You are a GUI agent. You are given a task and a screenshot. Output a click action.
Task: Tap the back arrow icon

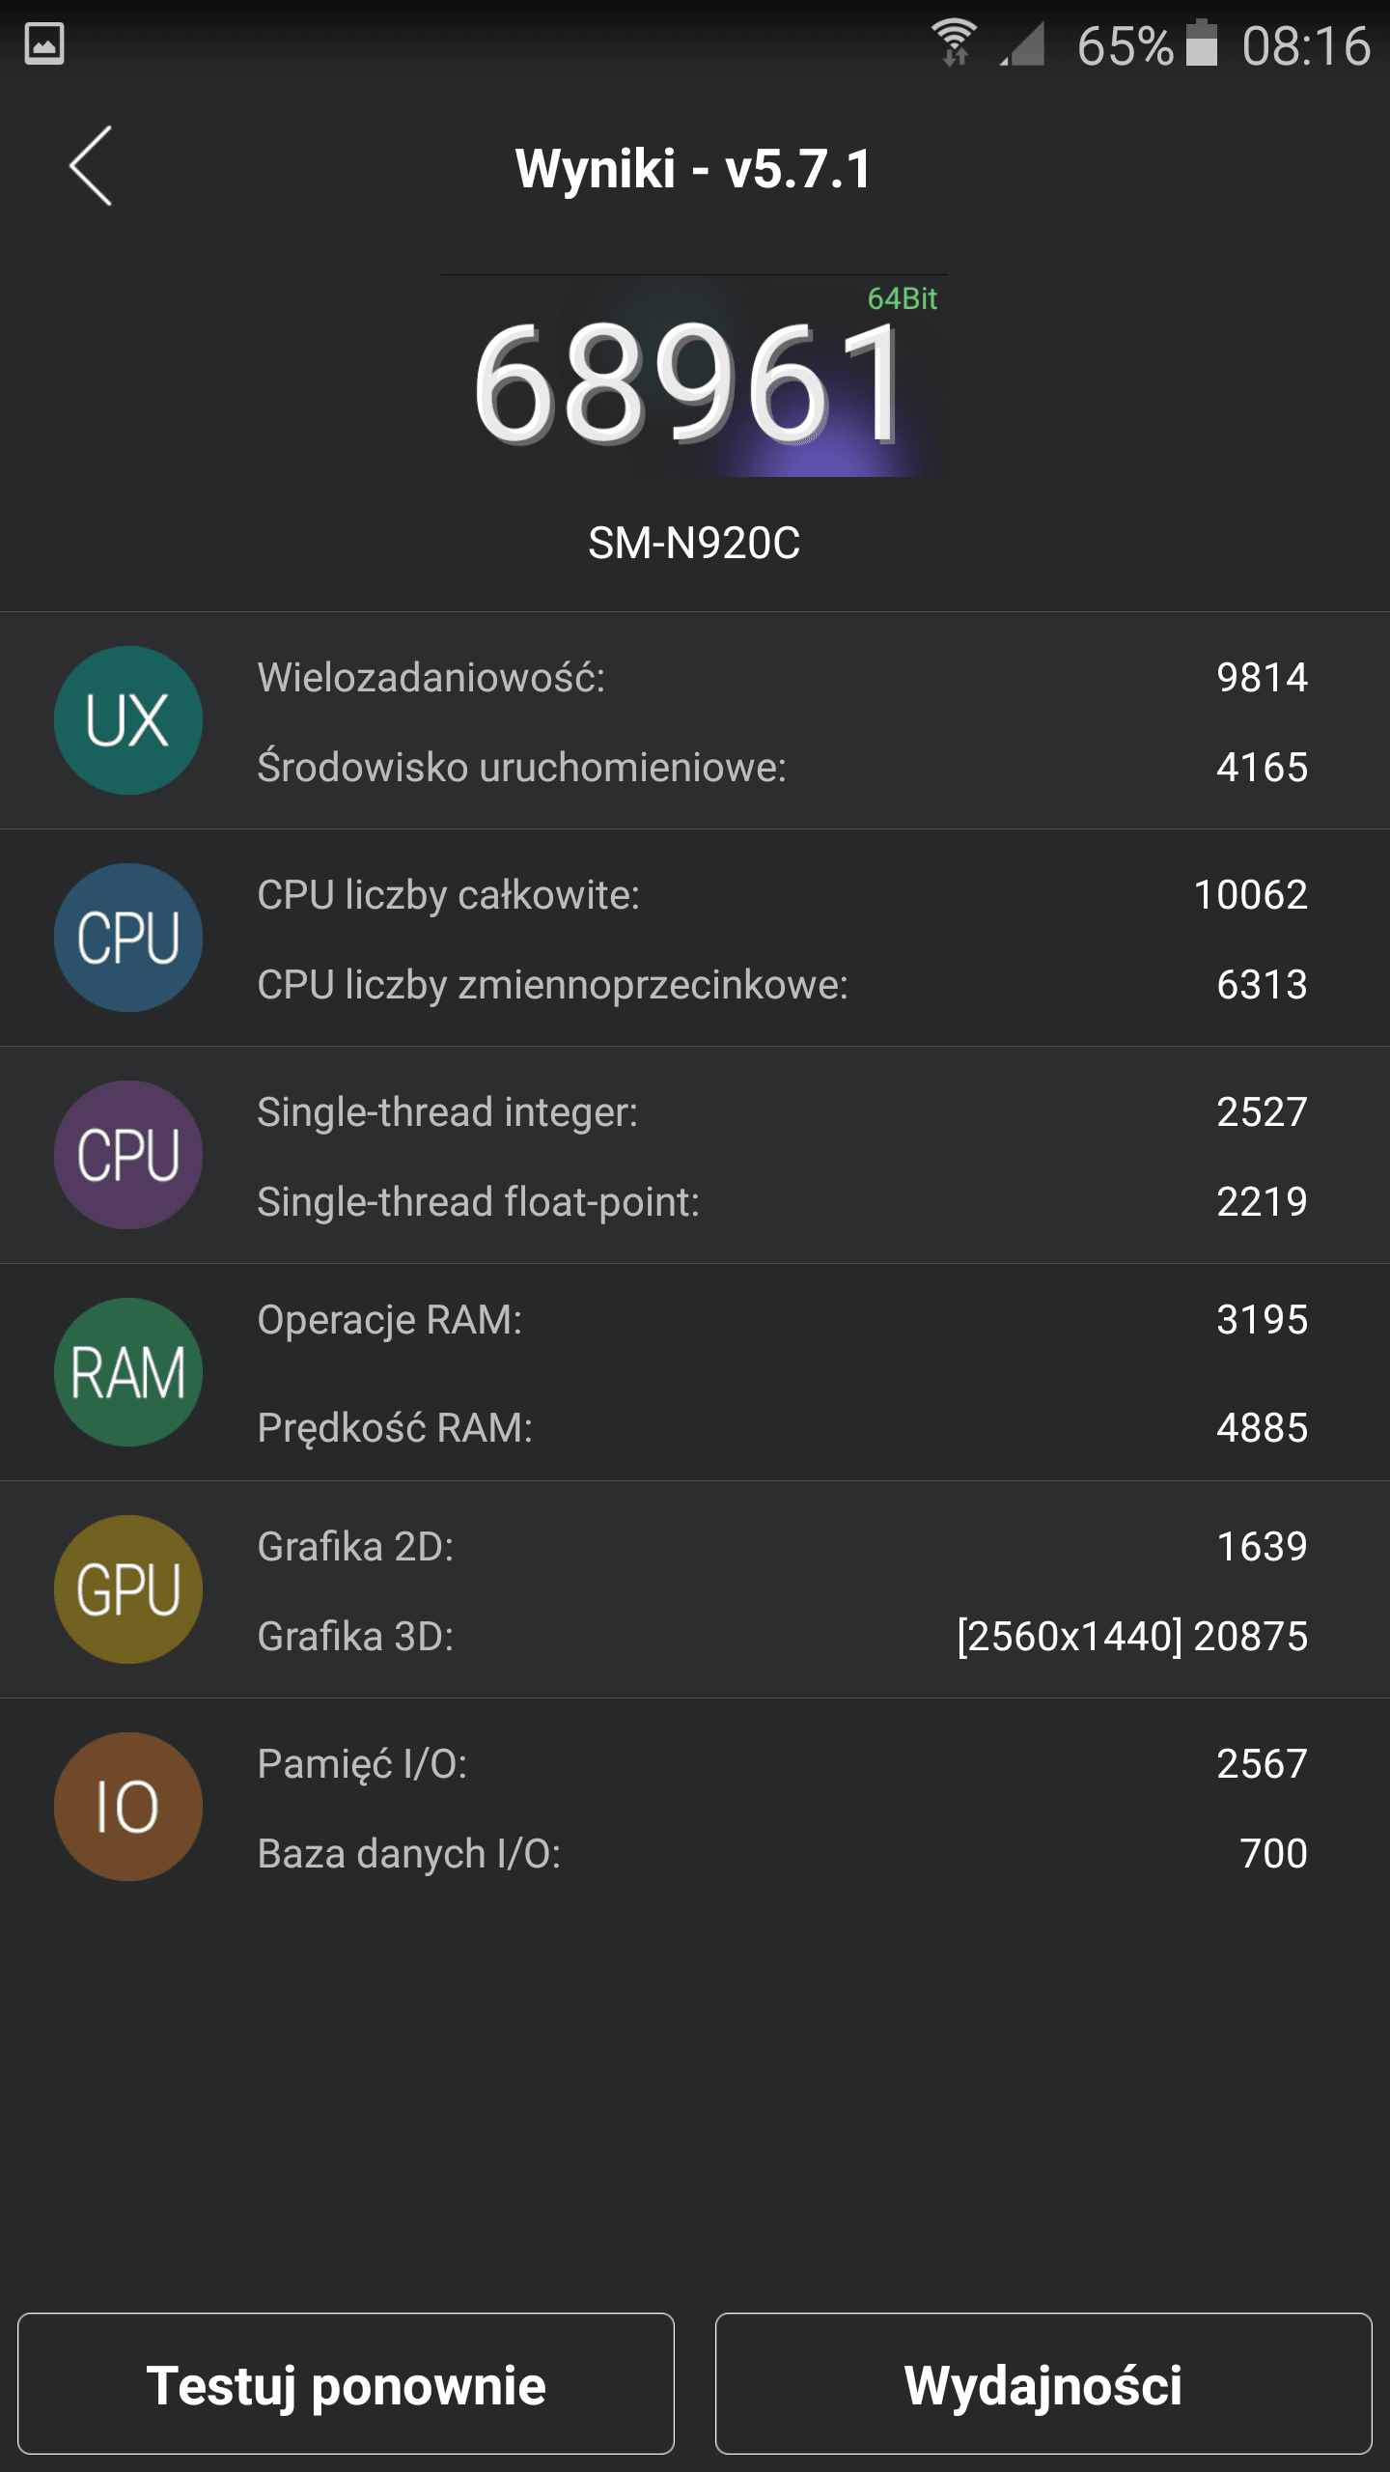[x=91, y=166]
